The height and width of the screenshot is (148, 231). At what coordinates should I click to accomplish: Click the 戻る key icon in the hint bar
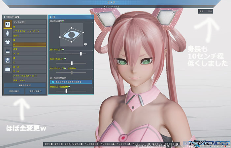[x=61, y=144]
